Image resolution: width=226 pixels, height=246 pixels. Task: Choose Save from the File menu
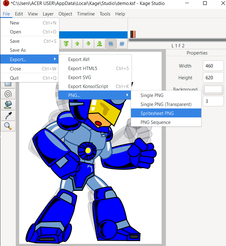30,41
